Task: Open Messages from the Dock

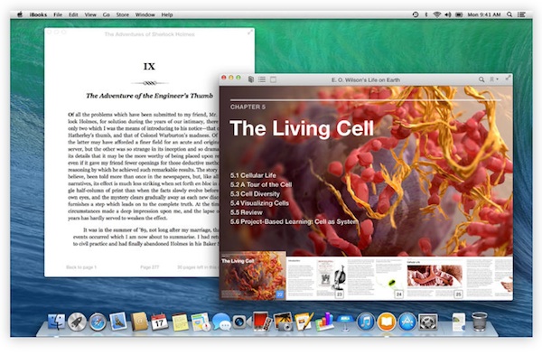Action: pyautogui.click(x=221, y=322)
